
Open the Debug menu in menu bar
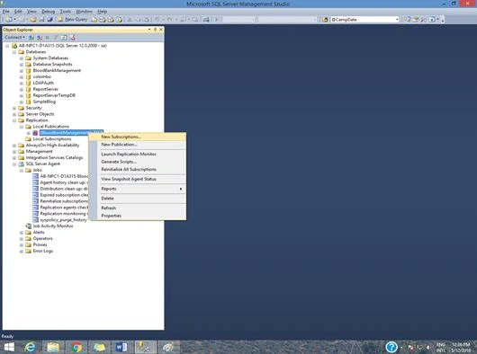pos(48,12)
